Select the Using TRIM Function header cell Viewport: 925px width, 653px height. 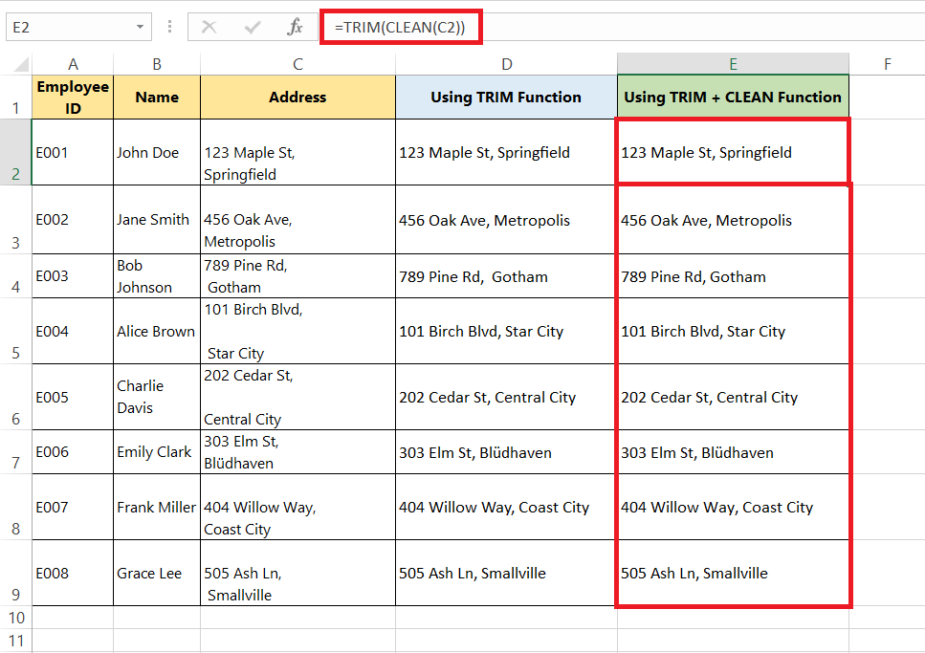(506, 98)
